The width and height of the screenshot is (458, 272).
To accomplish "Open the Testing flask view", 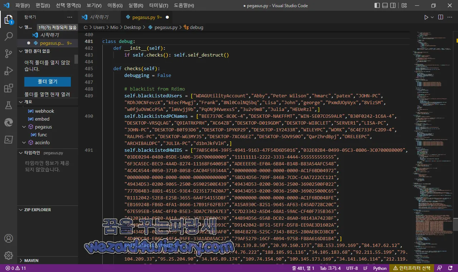I will tap(9, 105).
